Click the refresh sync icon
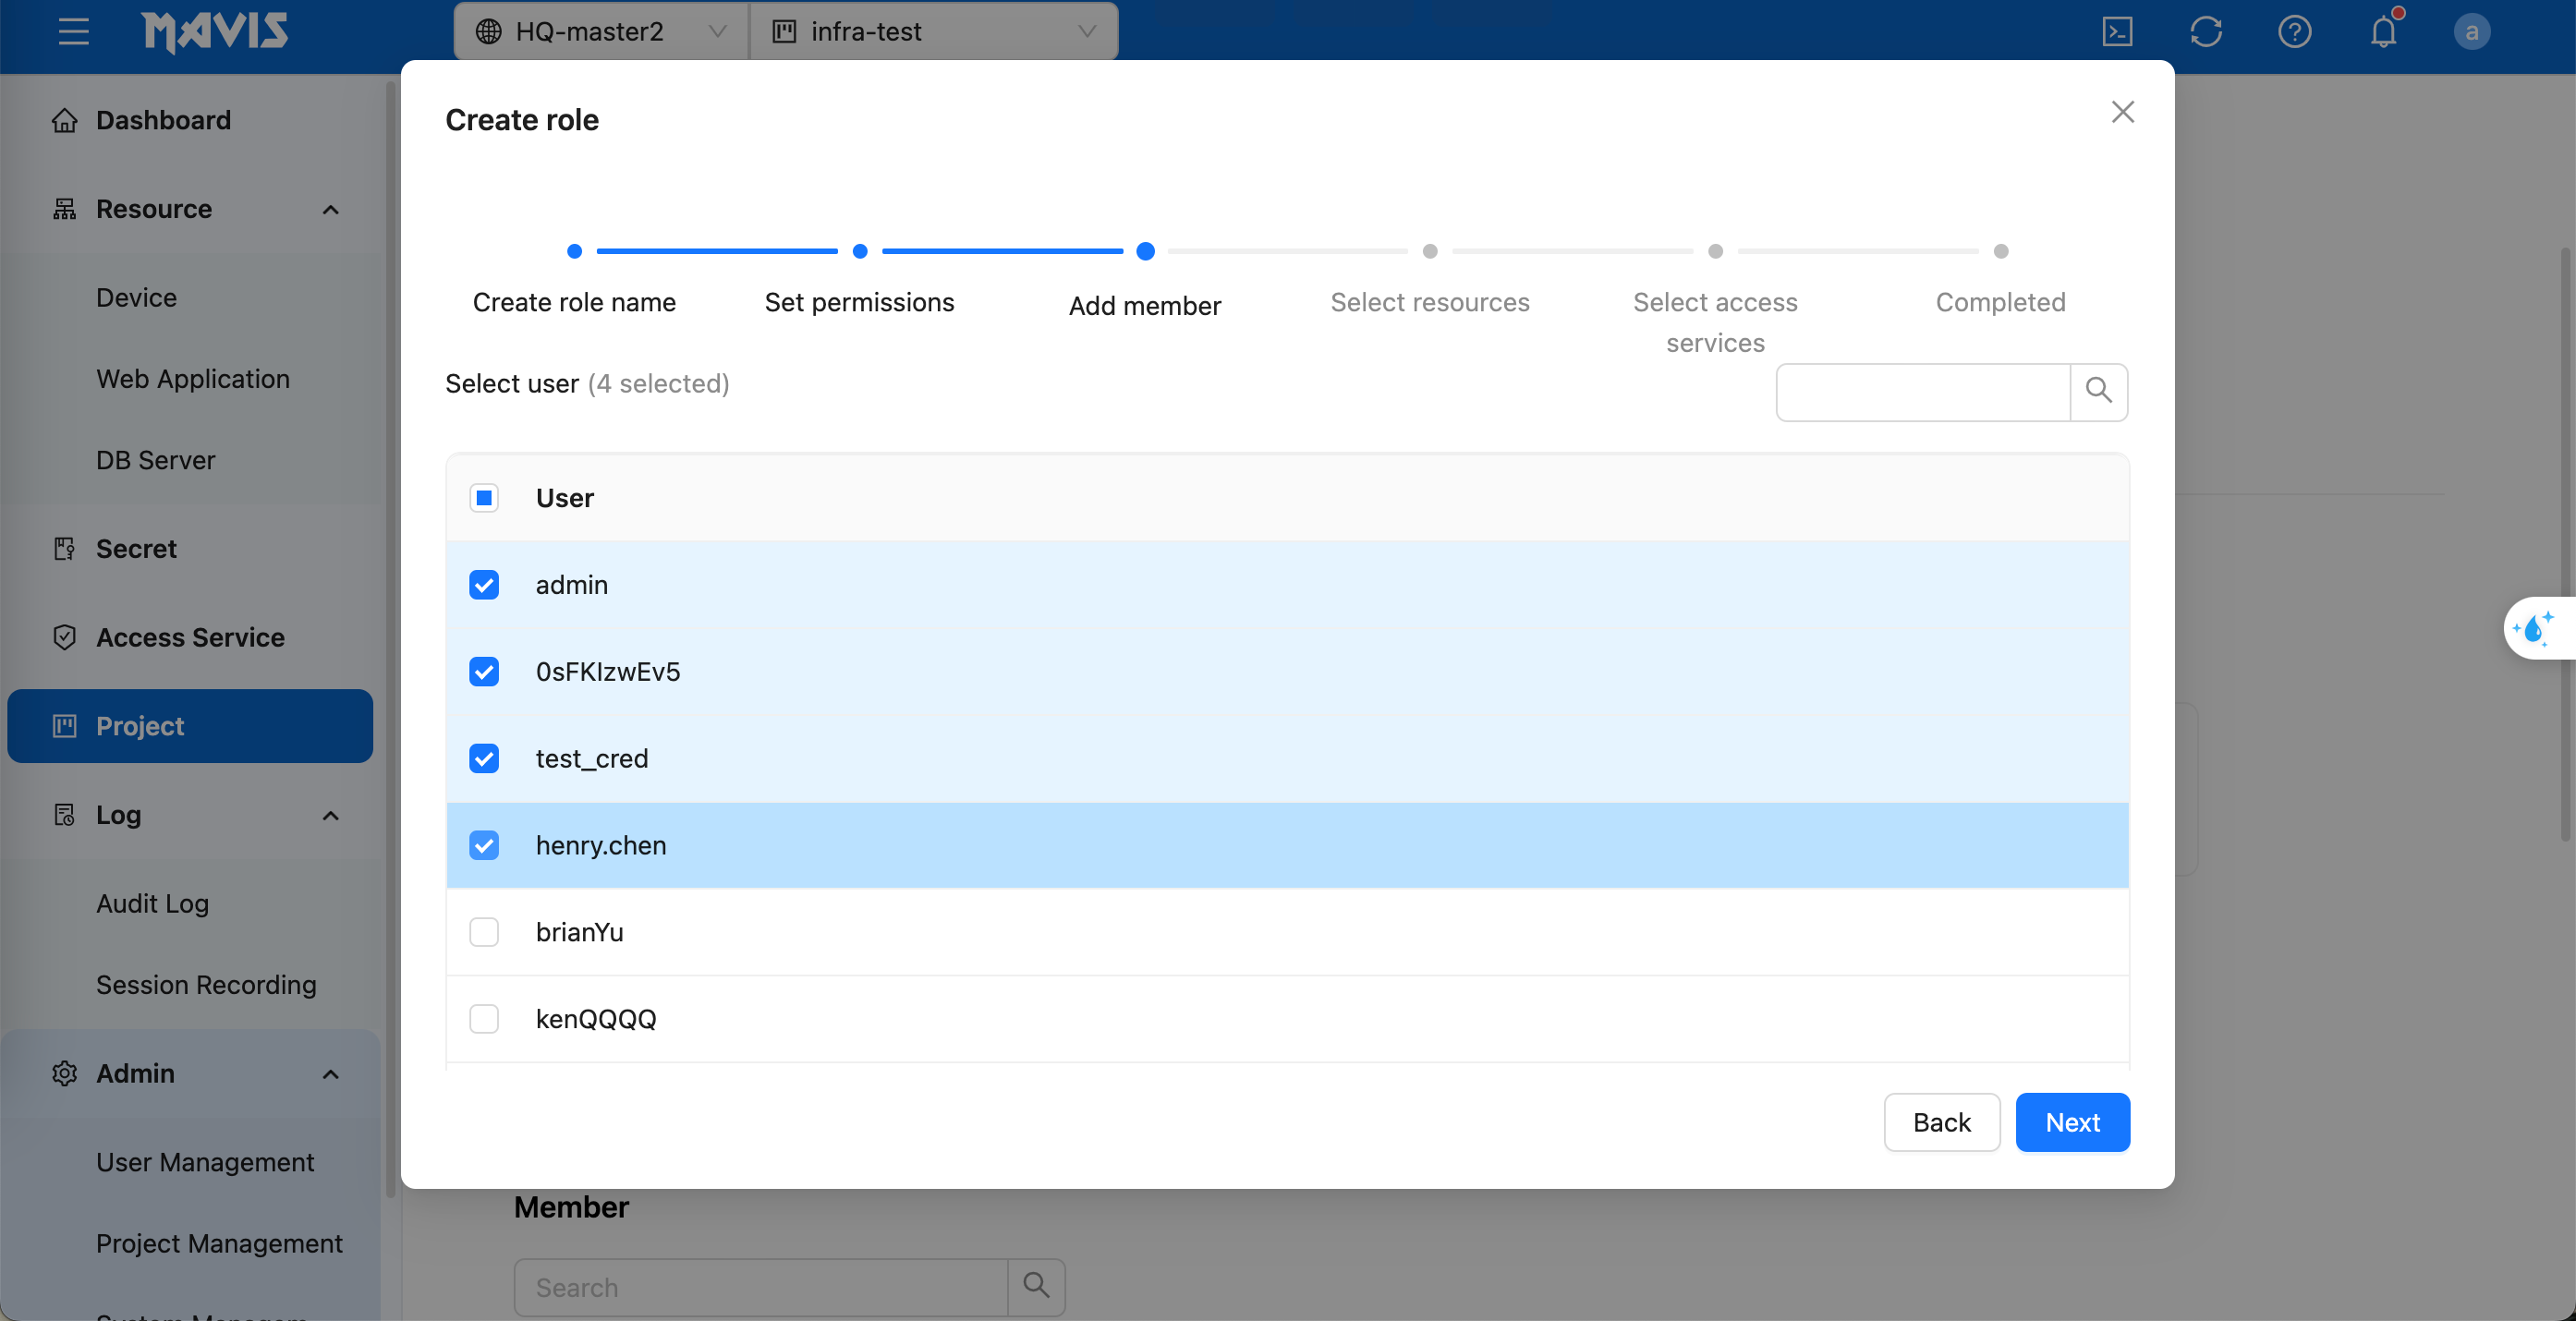The image size is (2576, 1321). [x=2205, y=32]
